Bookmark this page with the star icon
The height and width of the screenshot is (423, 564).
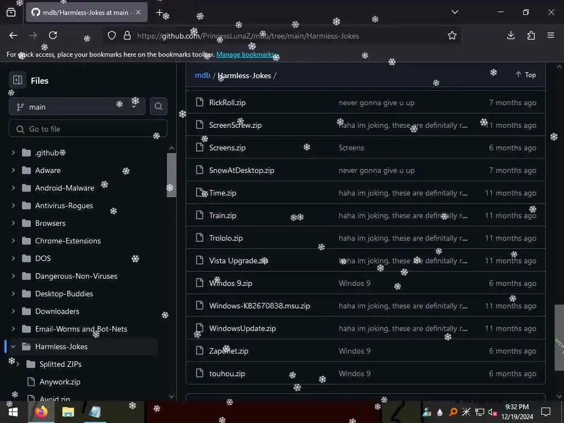[452, 35]
